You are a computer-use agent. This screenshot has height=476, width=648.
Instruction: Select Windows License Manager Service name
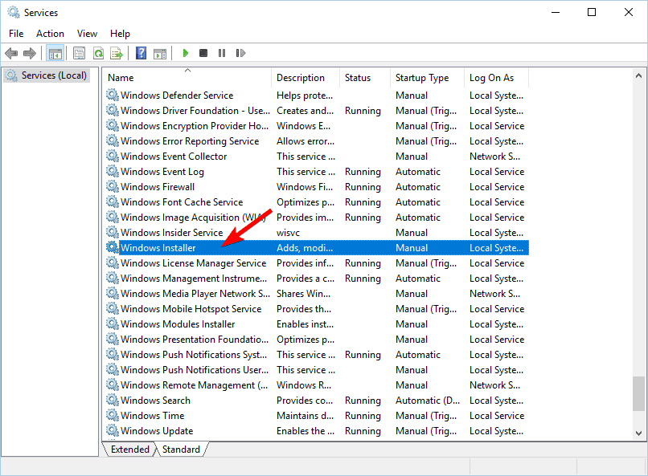click(x=194, y=263)
